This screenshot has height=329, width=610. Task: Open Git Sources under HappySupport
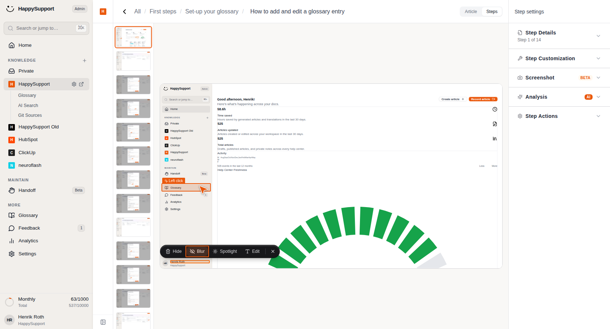click(x=30, y=115)
